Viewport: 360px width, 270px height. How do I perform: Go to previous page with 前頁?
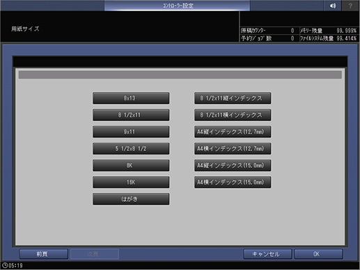point(44,254)
